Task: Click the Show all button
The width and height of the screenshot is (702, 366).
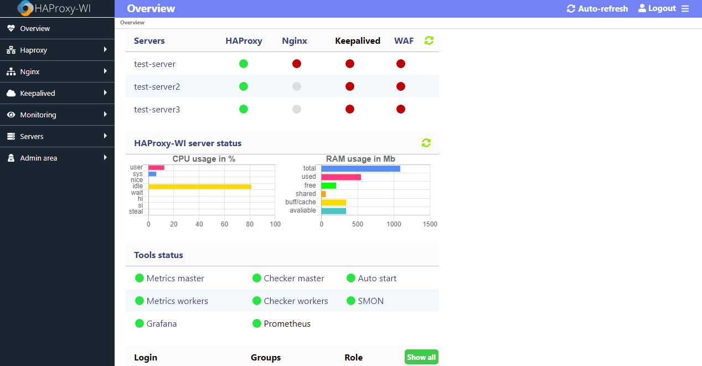Action: [x=421, y=357]
